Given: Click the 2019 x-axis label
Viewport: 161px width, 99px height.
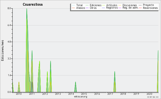Looking at the screenshot, I should (x=136, y=94).
